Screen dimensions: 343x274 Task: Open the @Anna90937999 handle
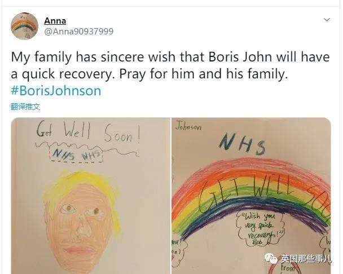pos(79,32)
